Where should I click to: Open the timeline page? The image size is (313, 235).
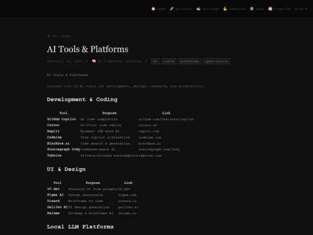282,9
